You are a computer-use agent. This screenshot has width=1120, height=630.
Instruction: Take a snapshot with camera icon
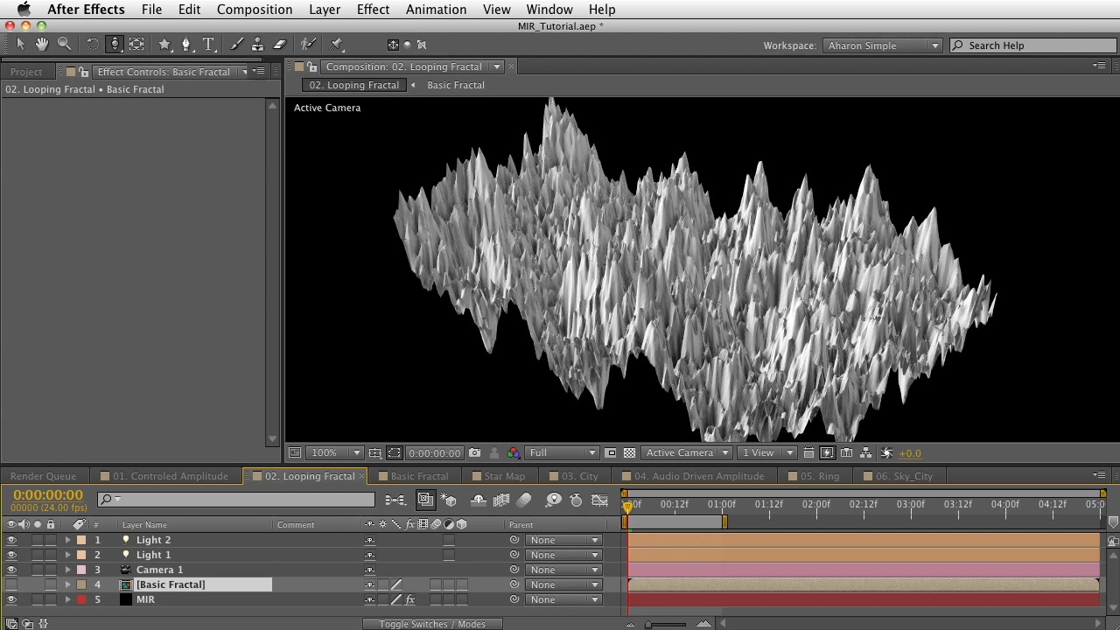(474, 453)
